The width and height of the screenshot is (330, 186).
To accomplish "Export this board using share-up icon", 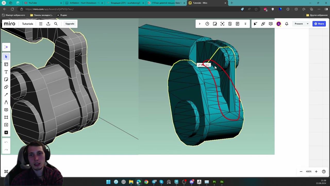I will tap(48, 24).
